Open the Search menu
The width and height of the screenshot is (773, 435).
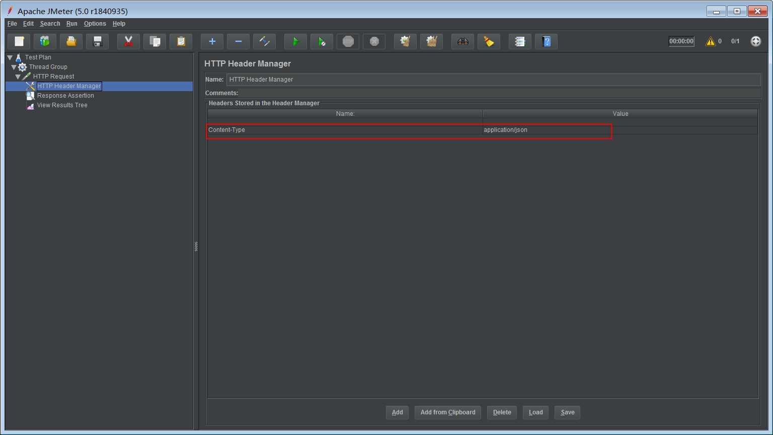pos(50,24)
